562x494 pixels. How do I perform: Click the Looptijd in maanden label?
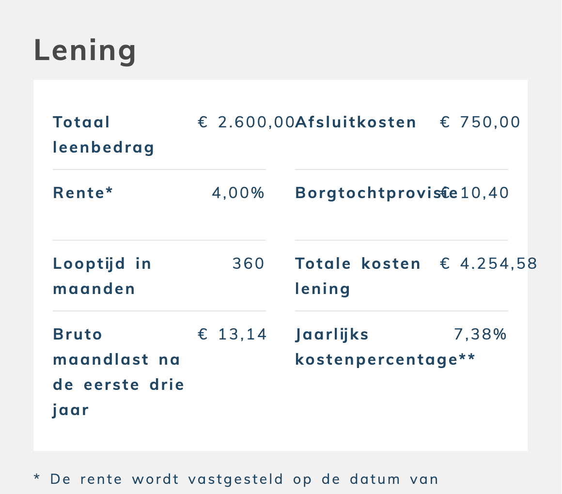pyautogui.click(x=102, y=276)
